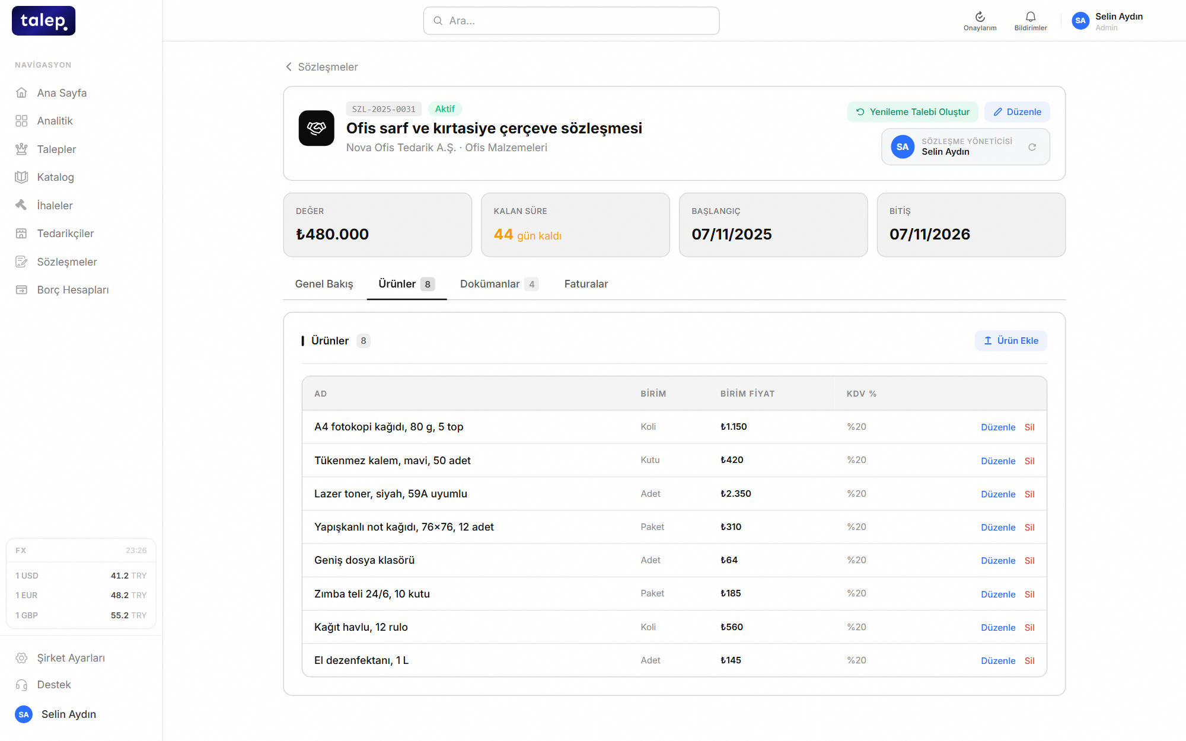Switch to the Genel Bakış tab
This screenshot has height=741, width=1186.
point(324,284)
